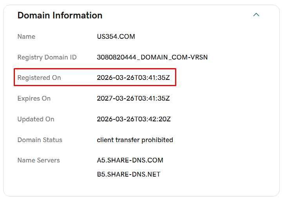Viewport: 284px width, 202px height.
Task: Click the year 2027 in the expiry date
Action: coord(104,98)
